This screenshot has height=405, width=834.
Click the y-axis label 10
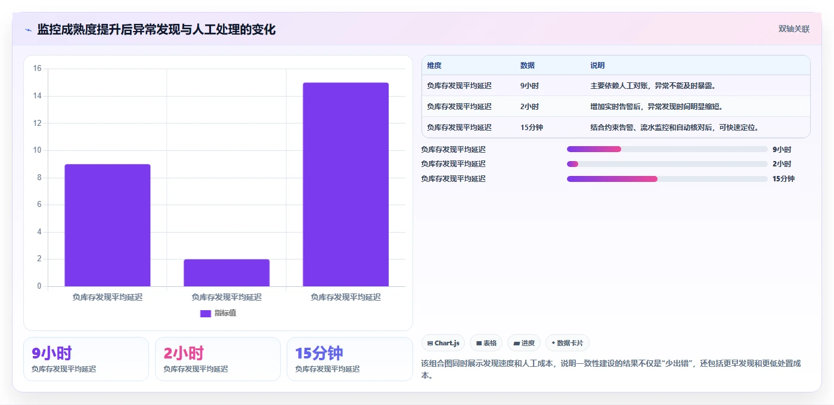point(37,150)
